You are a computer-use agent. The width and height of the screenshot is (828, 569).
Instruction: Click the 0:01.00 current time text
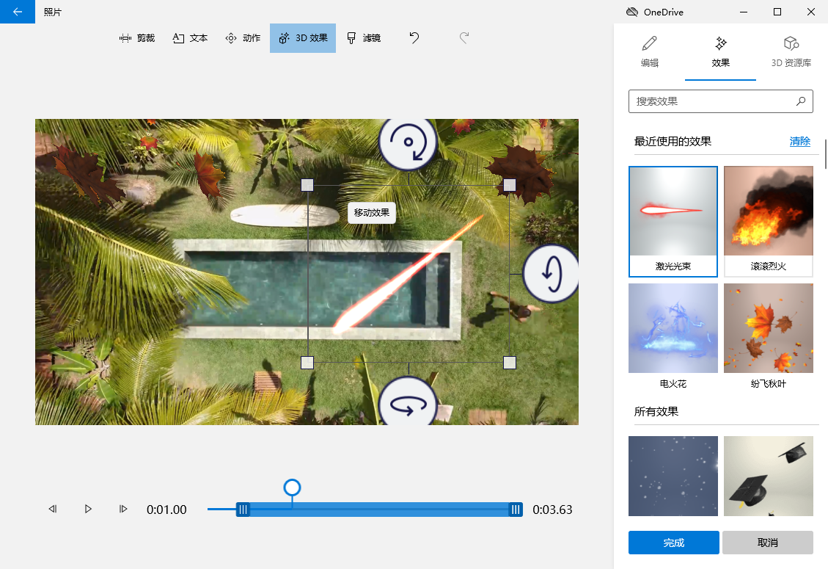(x=166, y=510)
